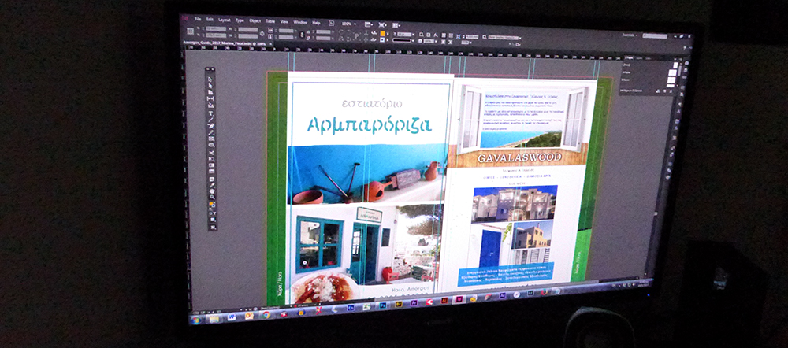This screenshot has height=348, width=788.
Task: Toggle constrain proportions for scaling
Action: [x=302, y=35]
